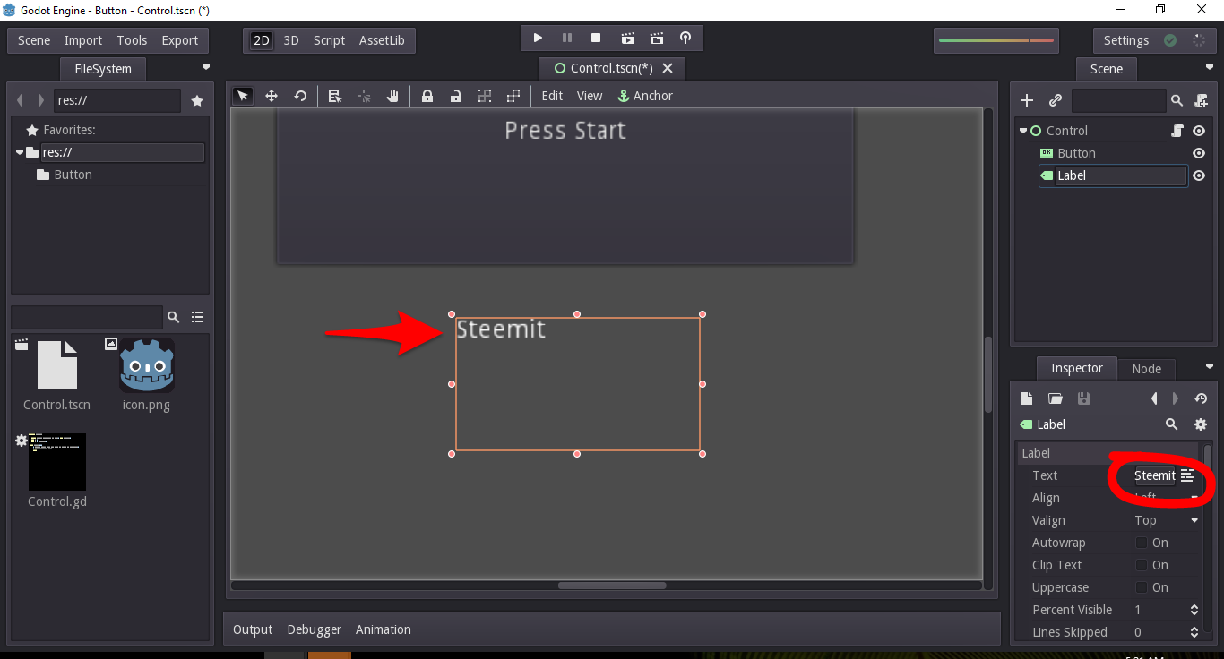The image size is (1224, 659).
Task: Restore children selectability icon
Action: [513, 96]
